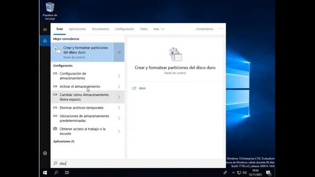Click the network icon in system tray
The width and height of the screenshot is (315, 177).
[239, 173]
